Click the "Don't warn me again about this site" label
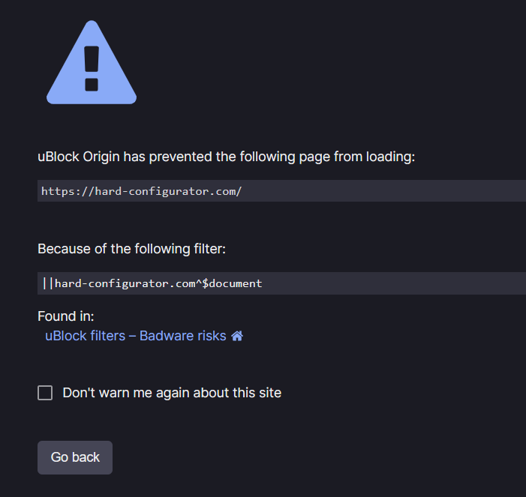 pyautogui.click(x=172, y=393)
